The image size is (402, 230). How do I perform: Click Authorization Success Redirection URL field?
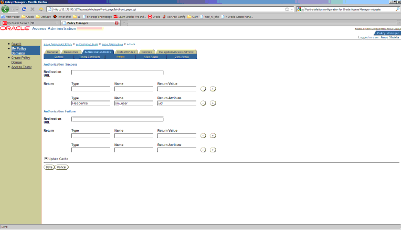118,72
